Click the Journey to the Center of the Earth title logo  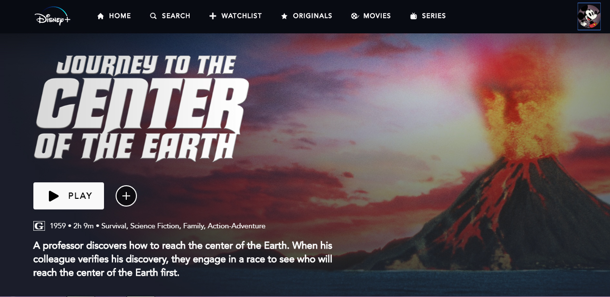point(141,107)
